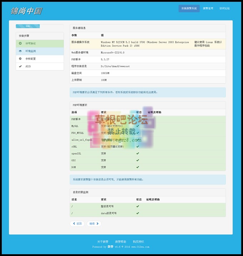Screen dimensions: 243x256
Task: Open the 访问论坛 nav link
Action: (224, 8)
